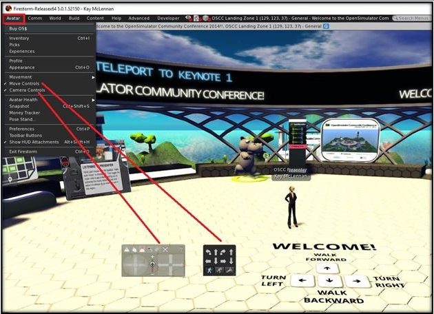The image size is (434, 314).
Task: Select run mode in move controls
Action: click(x=219, y=271)
